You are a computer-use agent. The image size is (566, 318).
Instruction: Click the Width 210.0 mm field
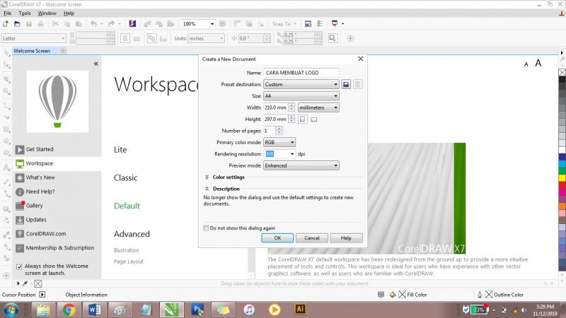tap(276, 107)
